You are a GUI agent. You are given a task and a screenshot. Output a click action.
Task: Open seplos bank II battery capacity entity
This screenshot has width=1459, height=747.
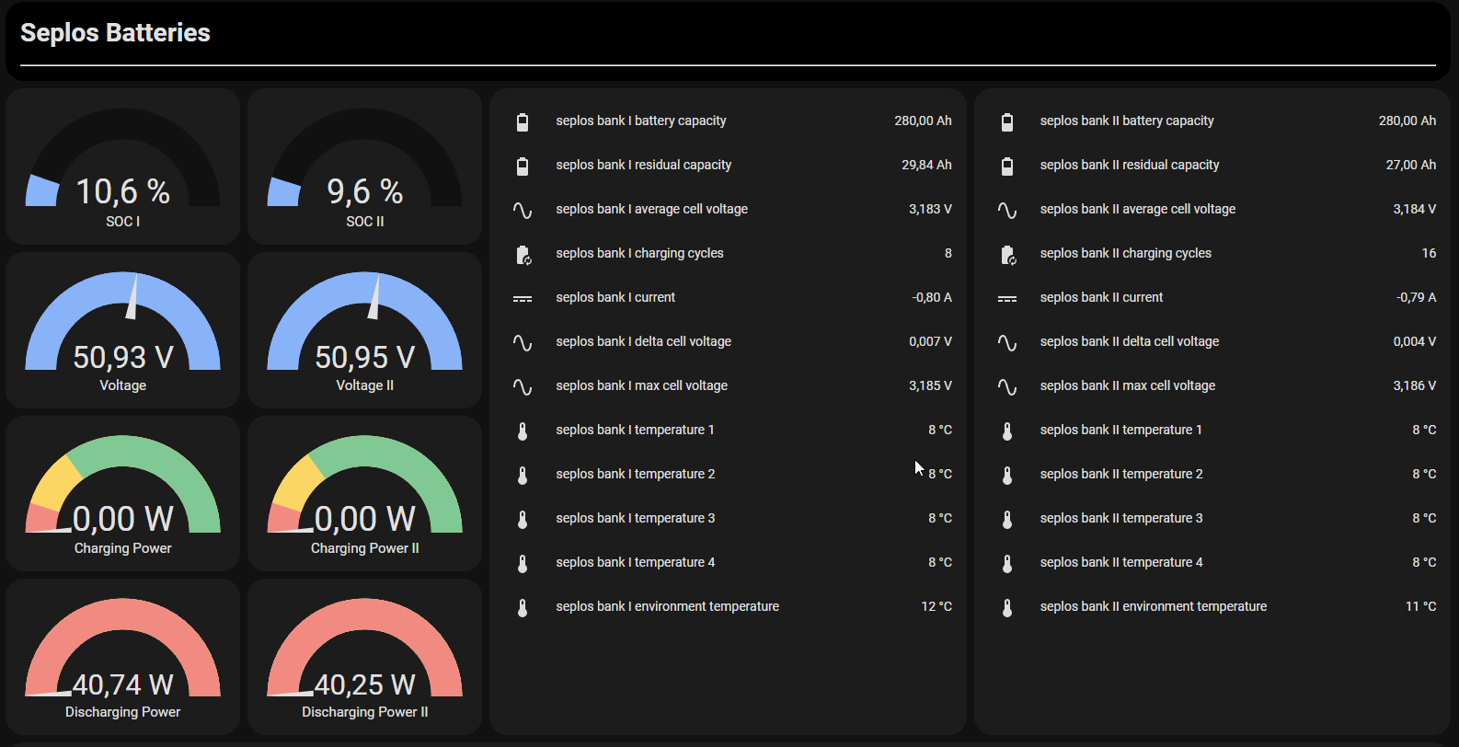[x=1212, y=121]
